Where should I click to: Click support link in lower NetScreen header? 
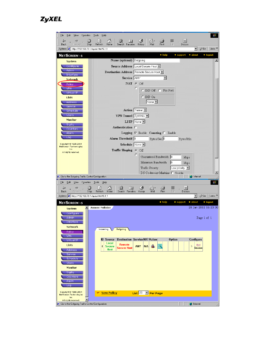pyautogui.click(x=181, y=202)
